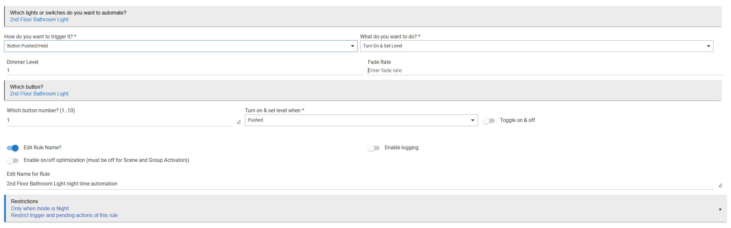Toggle Enable on/off optimization switch

pos(13,161)
